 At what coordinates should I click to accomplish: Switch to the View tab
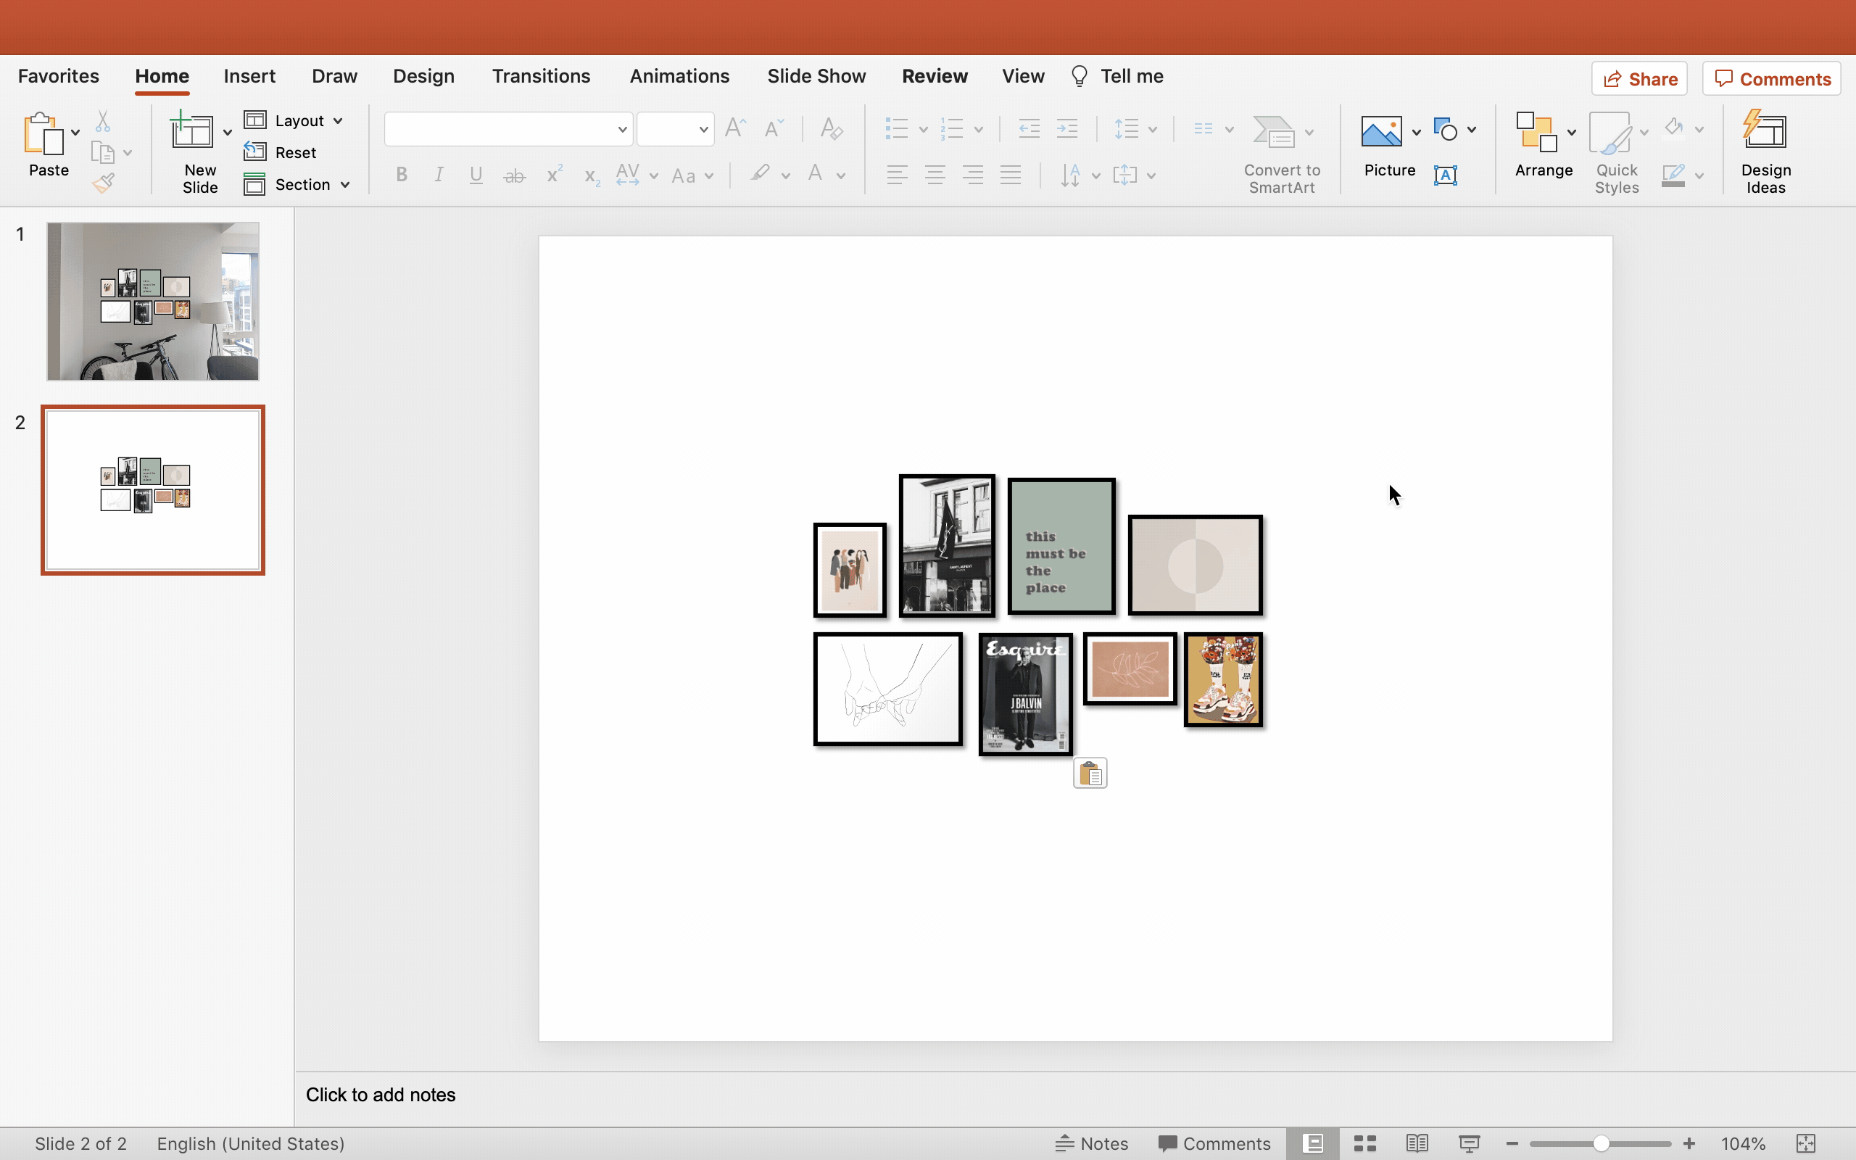(x=1022, y=76)
